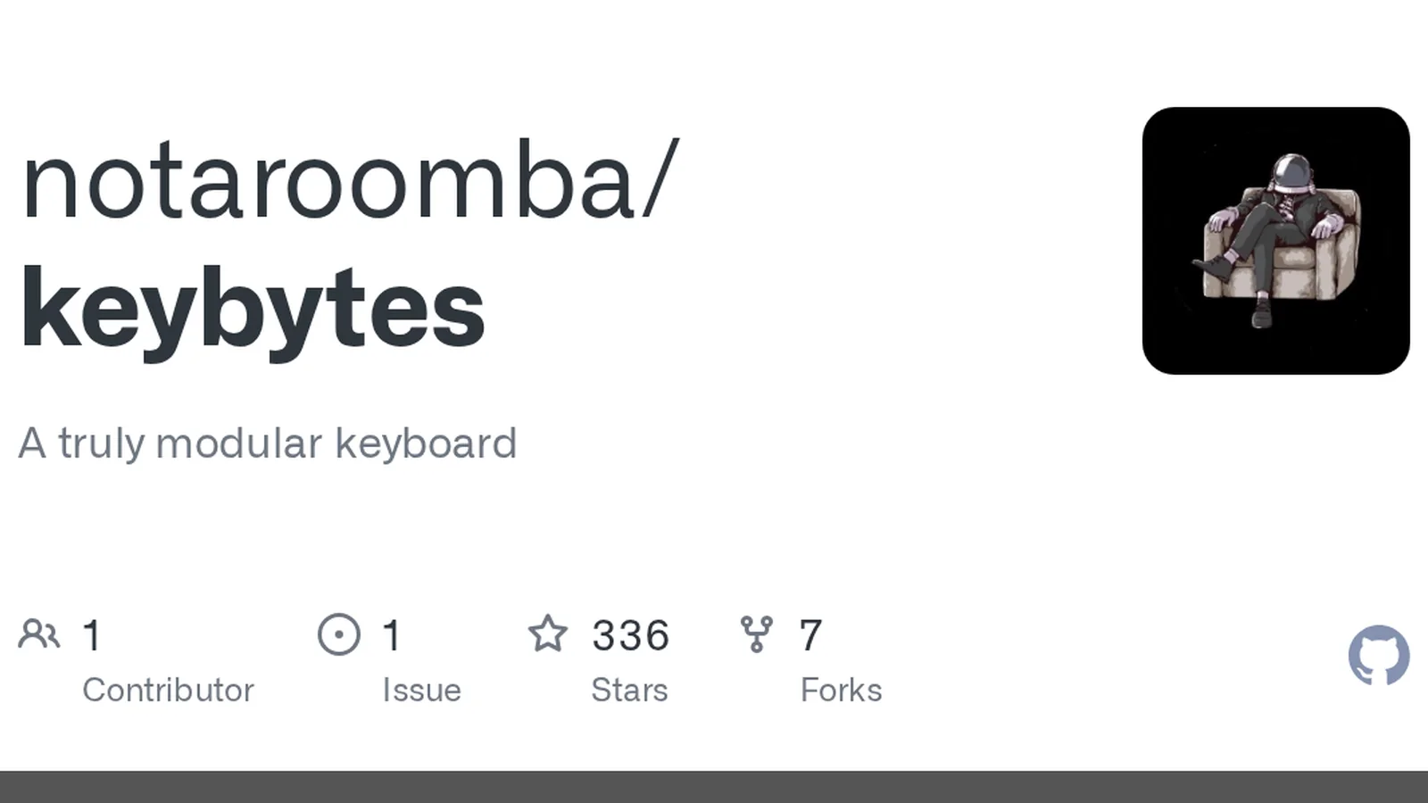
Task: Click the 336 star count
Action: (x=630, y=635)
